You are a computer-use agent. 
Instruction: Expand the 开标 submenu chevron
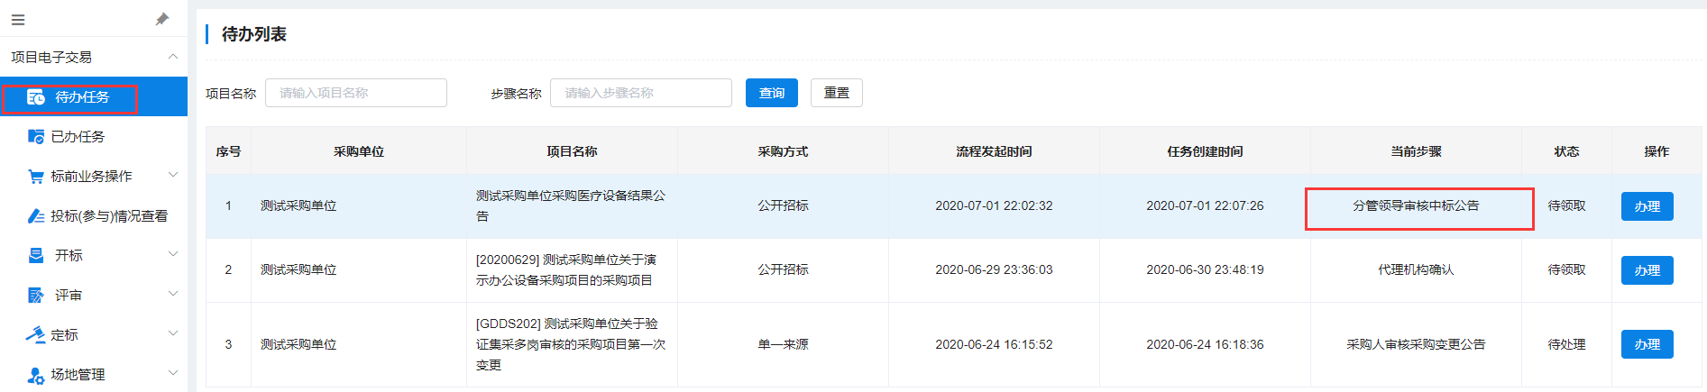(173, 255)
